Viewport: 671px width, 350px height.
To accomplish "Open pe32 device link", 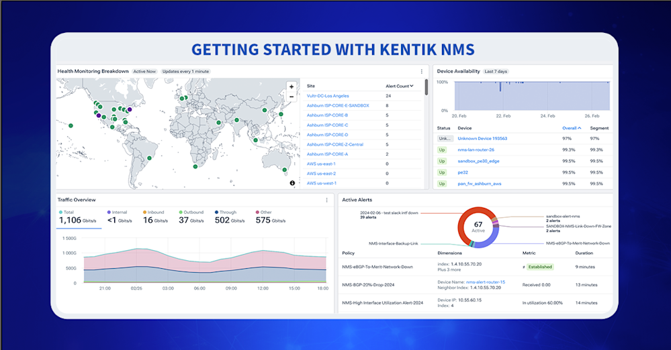I will coord(463,172).
